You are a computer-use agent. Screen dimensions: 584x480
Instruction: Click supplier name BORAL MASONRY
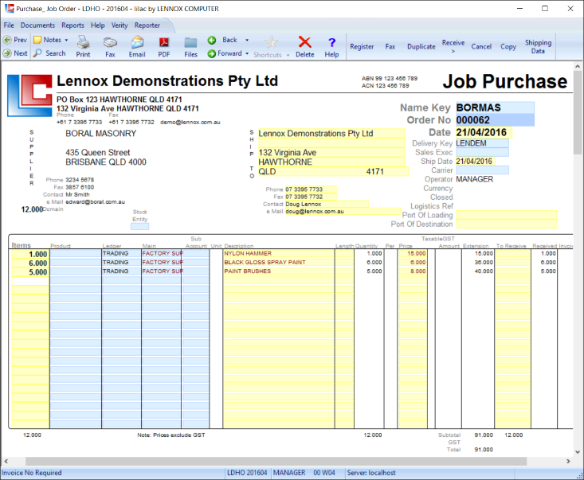pos(101,134)
